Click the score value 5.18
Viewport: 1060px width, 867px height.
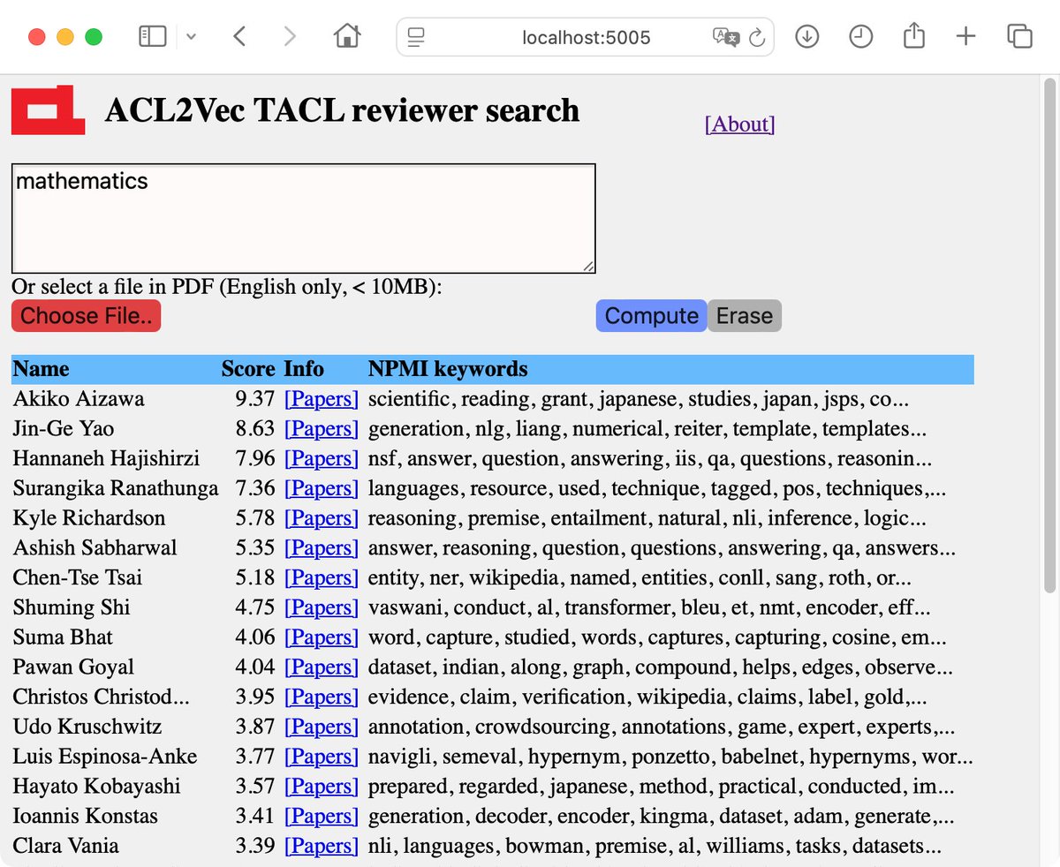pos(255,578)
